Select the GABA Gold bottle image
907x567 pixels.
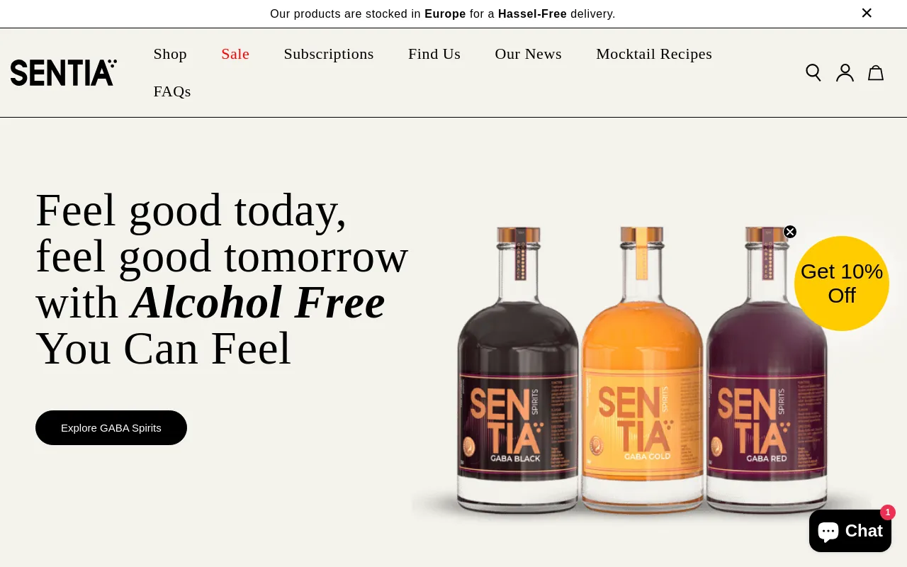(x=643, y=371)
